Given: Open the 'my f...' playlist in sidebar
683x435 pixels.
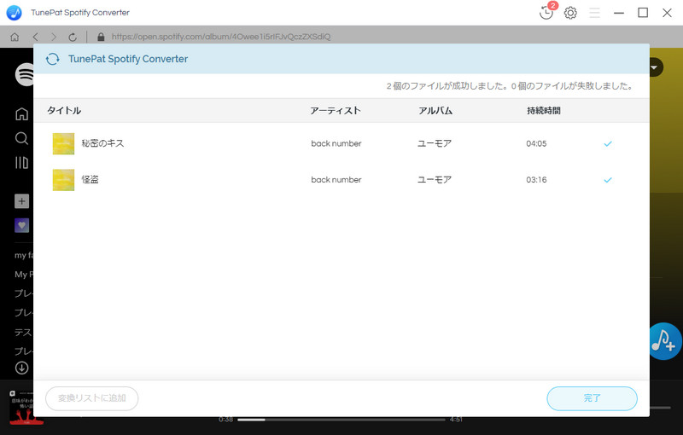Looking at the screenshot, I should [24, 255].
